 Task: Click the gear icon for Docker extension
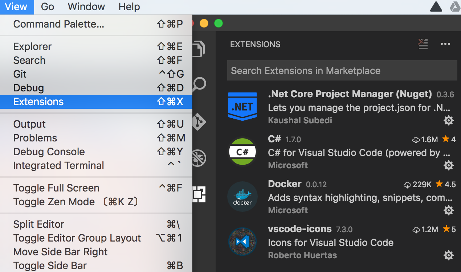coord(449,210)
